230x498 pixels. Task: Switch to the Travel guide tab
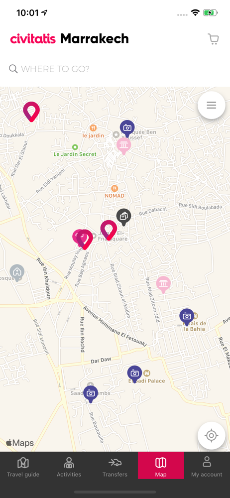point(23,468)
